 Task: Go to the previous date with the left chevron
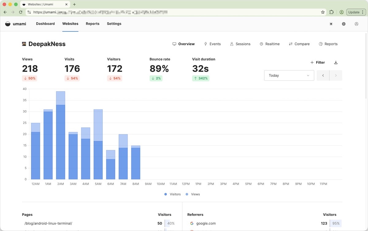323,75
